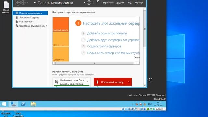This screenshot has width=208, height=117.
Task: Click the VirtualBox shared folders status icon
Action: 138,109
